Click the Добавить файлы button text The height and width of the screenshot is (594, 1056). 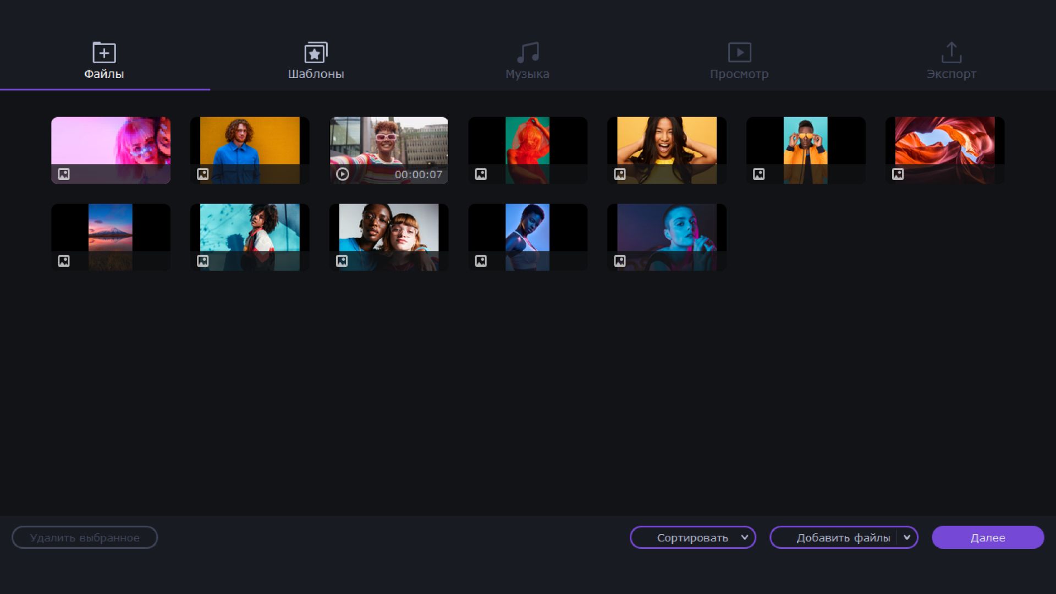(x=843, y=538)
